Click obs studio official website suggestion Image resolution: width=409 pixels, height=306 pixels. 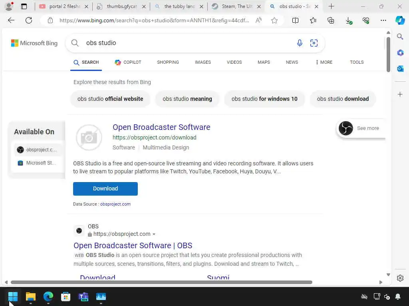pyautogui.click(x=110, y=99)
